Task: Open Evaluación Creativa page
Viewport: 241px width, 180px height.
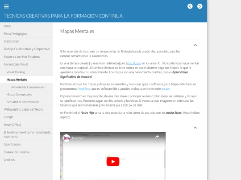Action: [26, 152]
